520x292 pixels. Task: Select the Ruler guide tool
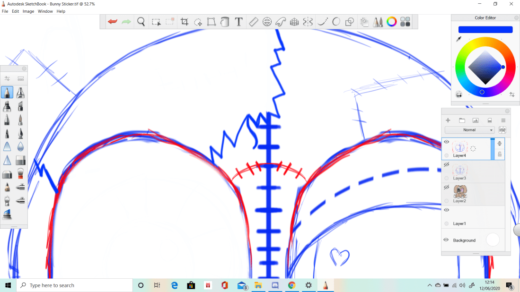pyautogui.click(x=253, y=21)
